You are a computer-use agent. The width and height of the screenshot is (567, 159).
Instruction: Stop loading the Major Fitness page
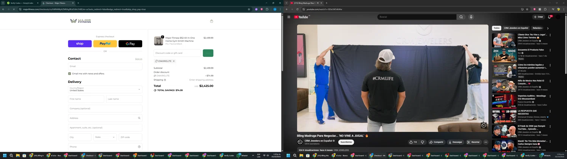pos(14,9)
